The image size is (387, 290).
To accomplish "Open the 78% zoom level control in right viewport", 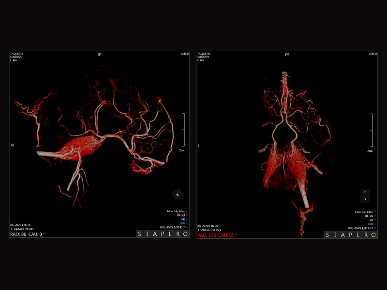I will pyautogui.click(x=371, y=224).
